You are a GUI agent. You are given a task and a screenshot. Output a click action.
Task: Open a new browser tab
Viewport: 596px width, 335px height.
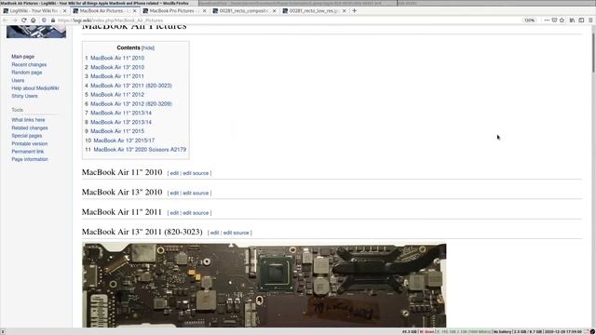pyautogui.click(x=354, y=10)
